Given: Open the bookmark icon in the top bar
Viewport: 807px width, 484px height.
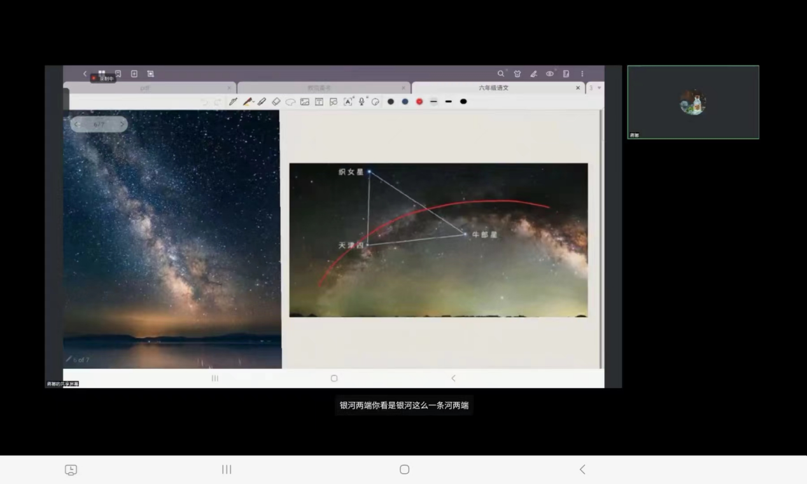Looking at the screenshot, I should click(118, 74).
